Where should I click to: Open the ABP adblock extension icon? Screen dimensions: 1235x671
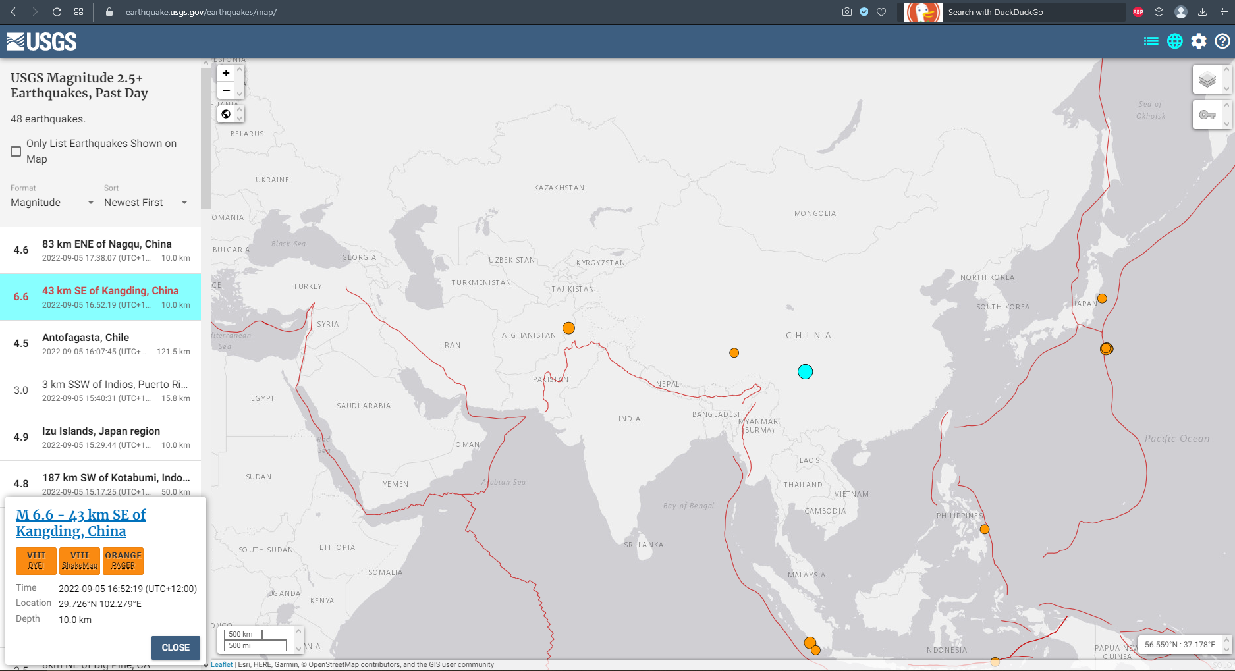(x=1138, y=12)
